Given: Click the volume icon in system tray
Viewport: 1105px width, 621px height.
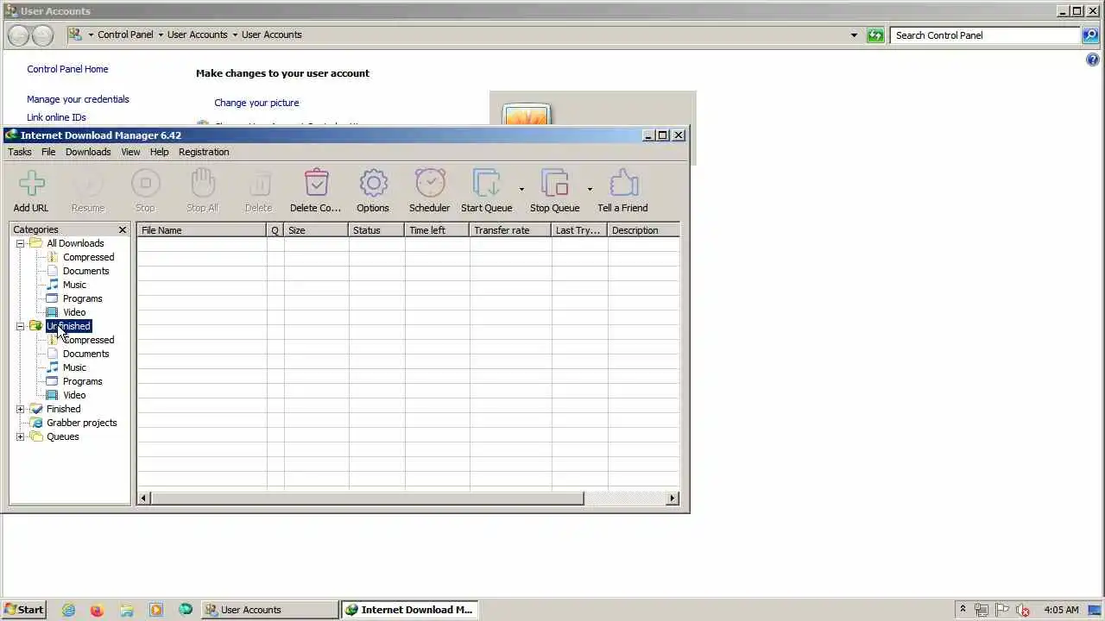Looking at the screenshot, I should pos(1024,610).
